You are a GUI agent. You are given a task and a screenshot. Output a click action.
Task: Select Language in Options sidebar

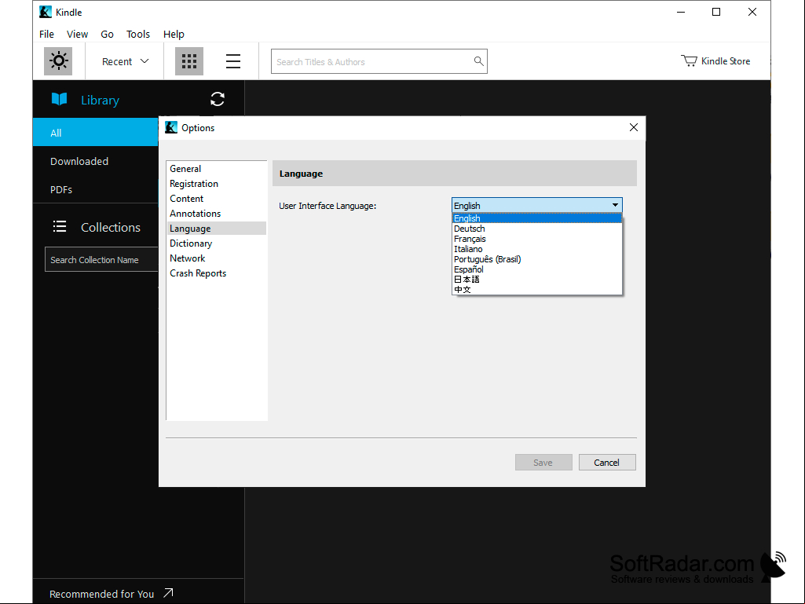click(216, 228)
